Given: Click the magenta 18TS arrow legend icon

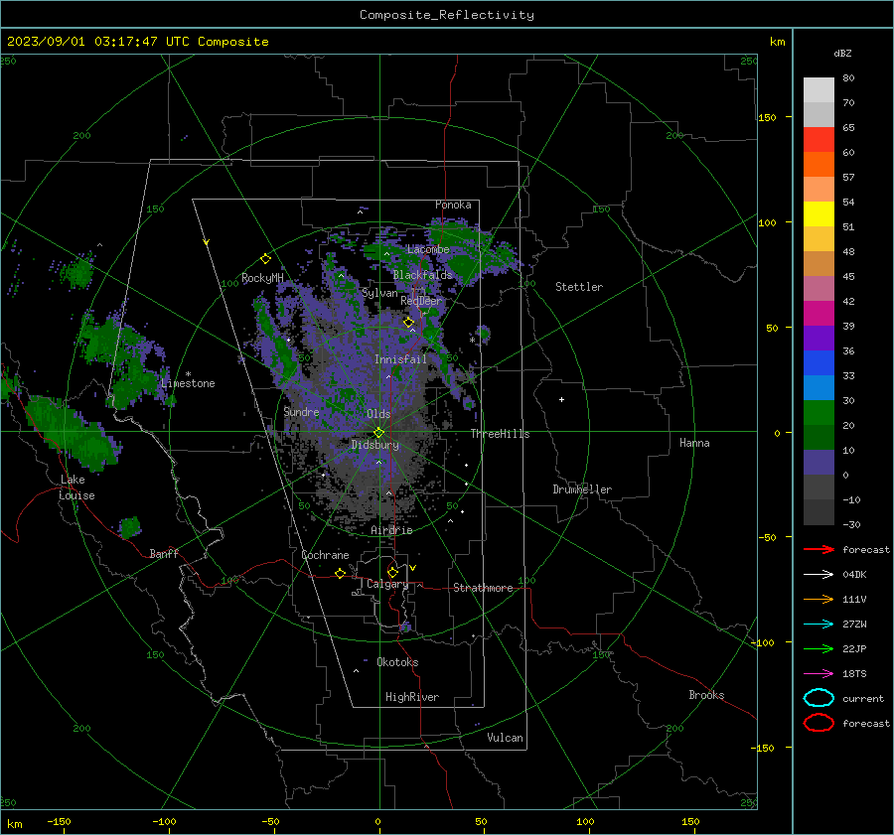Looking at the screenshot, I should pyautogui.click(x=819, y=674).
